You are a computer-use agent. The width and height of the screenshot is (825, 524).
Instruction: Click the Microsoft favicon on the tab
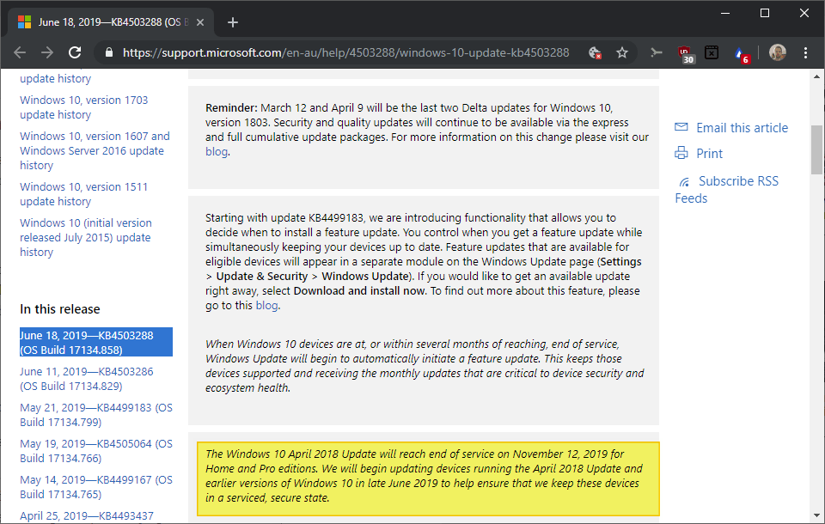(24, 22)
